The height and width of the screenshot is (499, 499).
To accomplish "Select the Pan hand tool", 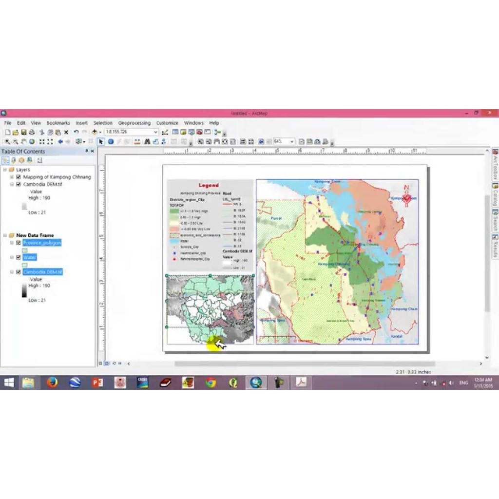I will 24,142.
